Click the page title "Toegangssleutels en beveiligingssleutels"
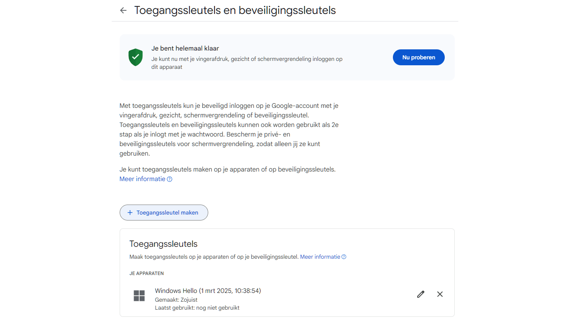This screenshot has width=570, height=320. point(235,10)
